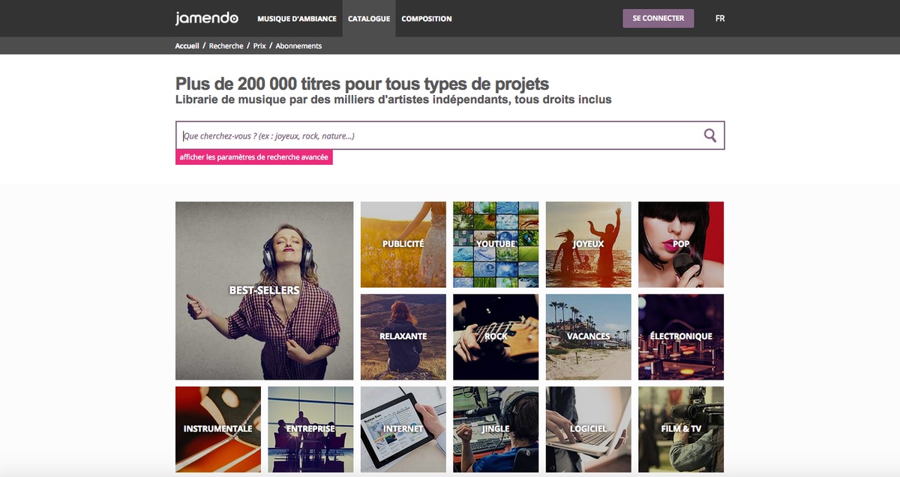The width and height of the screenshot is (900, 477).
Task: Open the Publicité category tile
Action: click(403, 244)
